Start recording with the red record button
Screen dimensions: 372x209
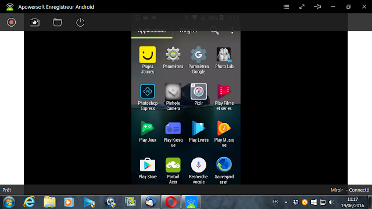pyautogui.click(x=12, y=23)
